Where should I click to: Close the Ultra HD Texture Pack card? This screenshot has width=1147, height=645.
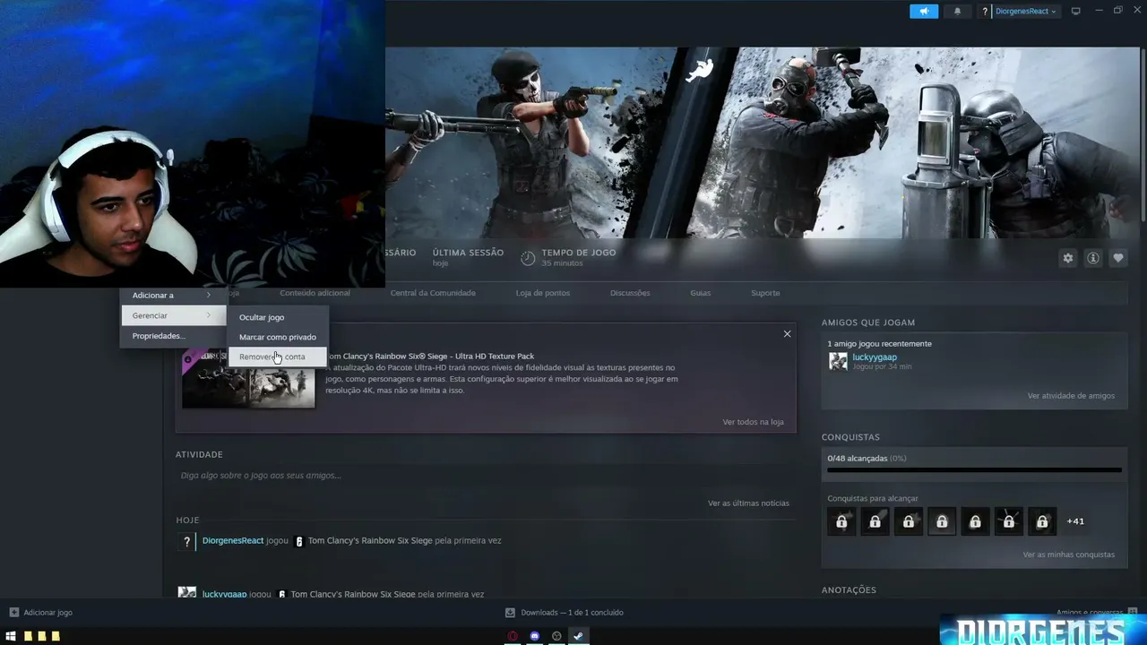click(x=787, y=334)
